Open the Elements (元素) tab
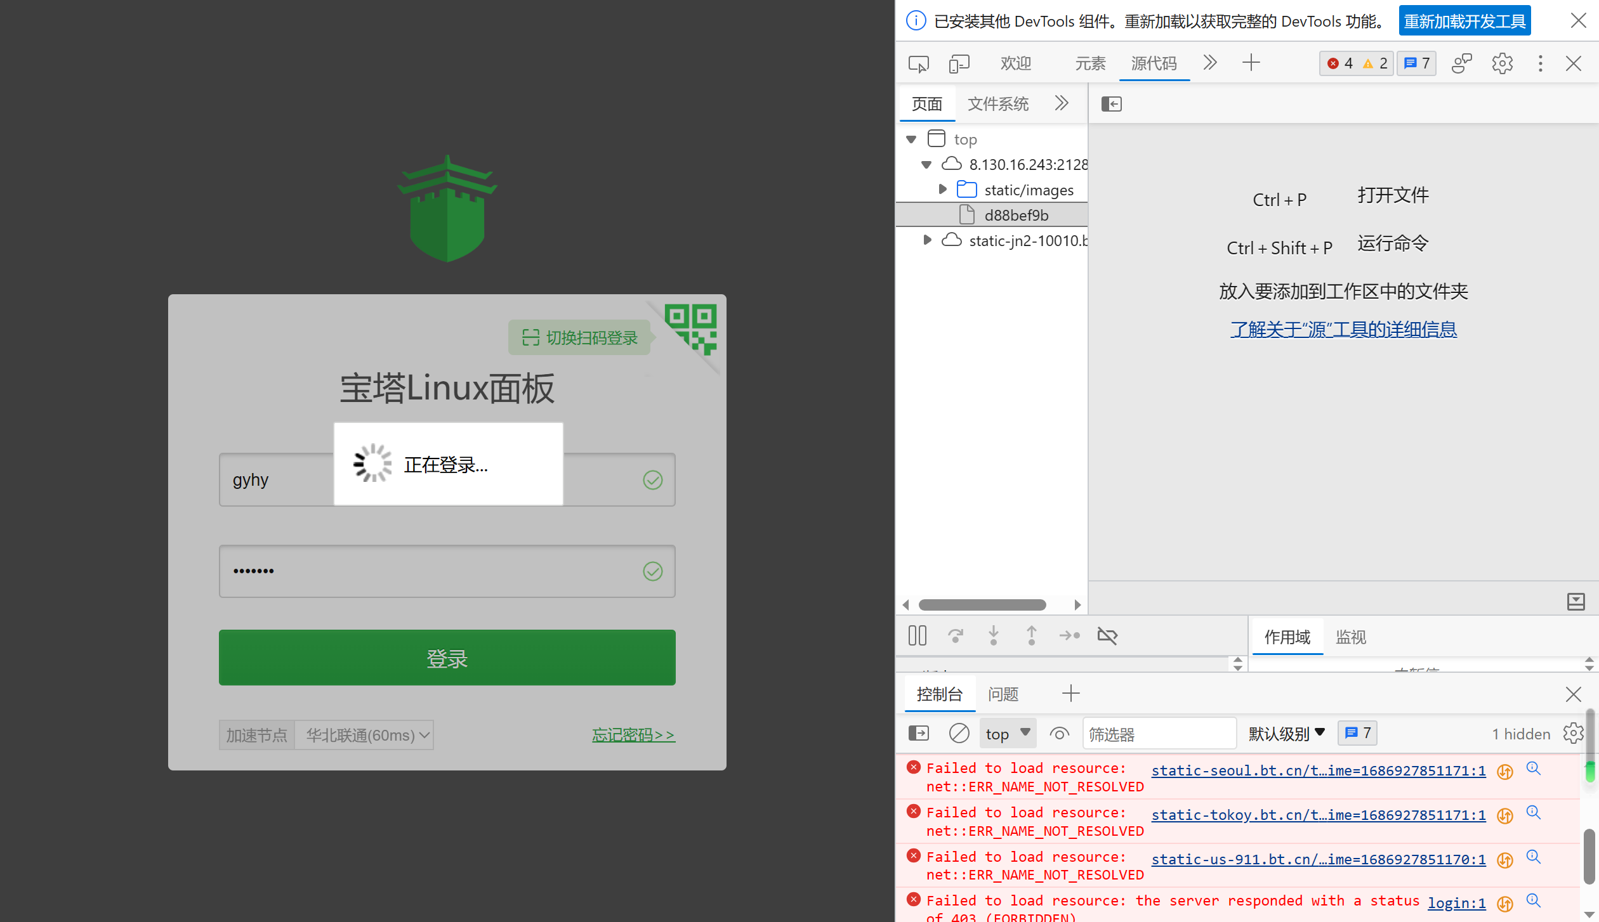 click(x=1090, y=63)
